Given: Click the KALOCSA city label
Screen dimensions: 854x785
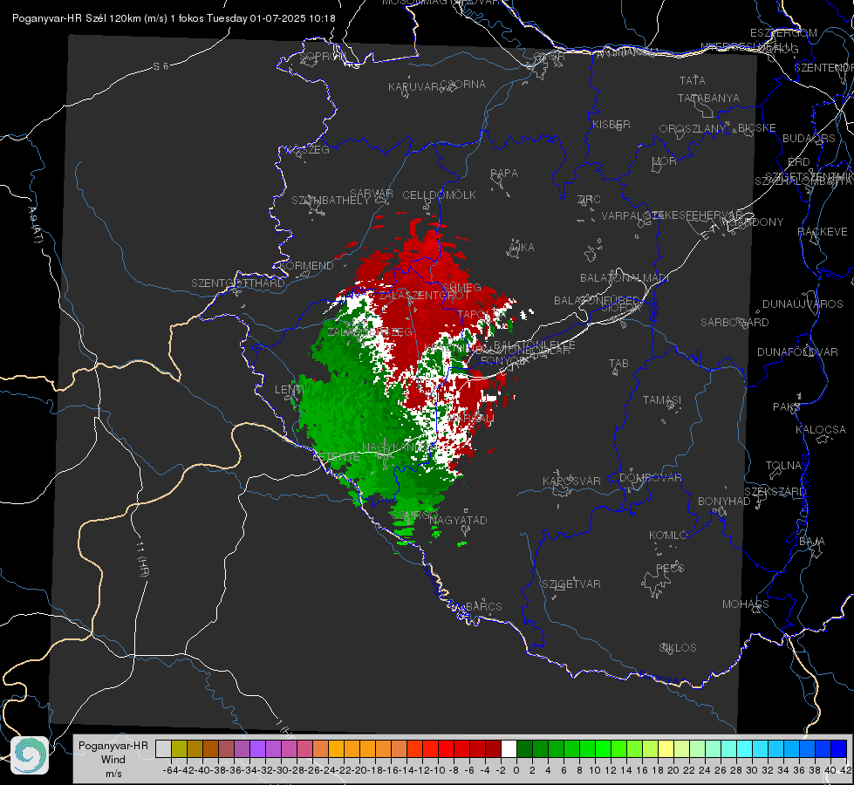Looking at the screenshot, I should pyautogui.click(x=821, y=430).
